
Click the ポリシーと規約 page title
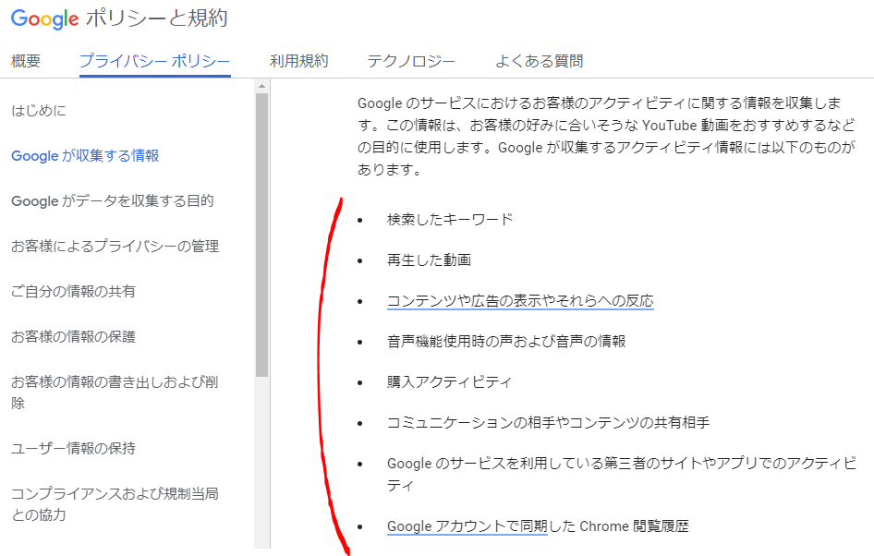(x=157, y=18)
